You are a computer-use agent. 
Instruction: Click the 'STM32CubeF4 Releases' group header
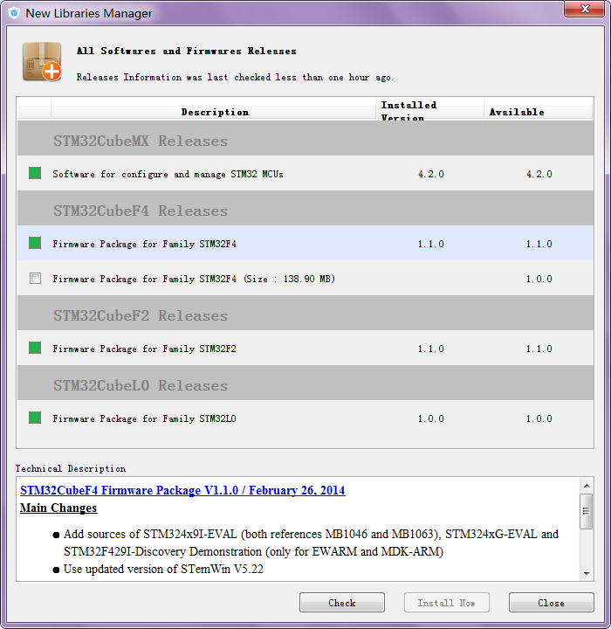tap(305, 208)
